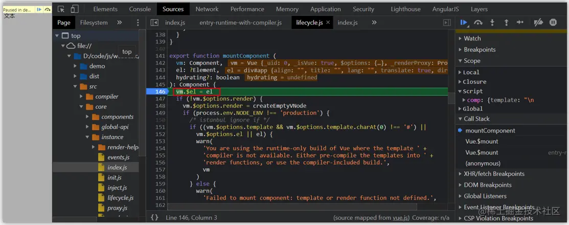Close the lifecycle.js editor tab
The height and width of the screenshot is (225, 569).
[x=328, y=22]
